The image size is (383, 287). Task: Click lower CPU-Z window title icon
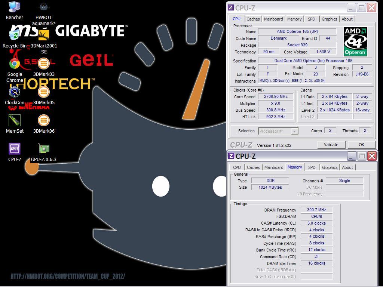pos(231,156)
